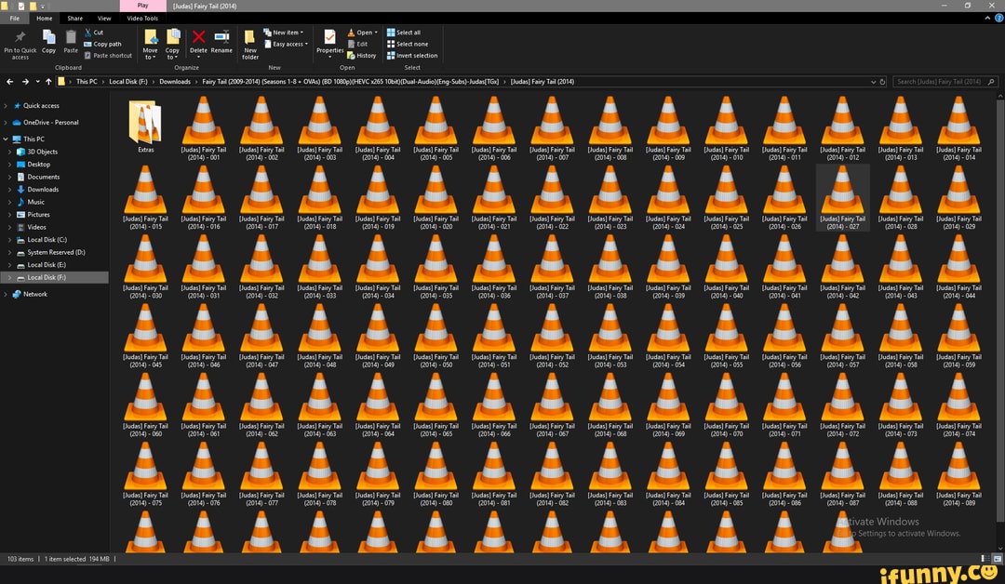1005x584 pixels.
Task: Open 3D Objects in sidebar
Action: (x=42, y=152)
